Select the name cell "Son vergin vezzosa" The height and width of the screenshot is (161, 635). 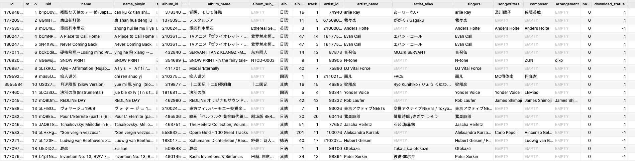pos(80,133)
